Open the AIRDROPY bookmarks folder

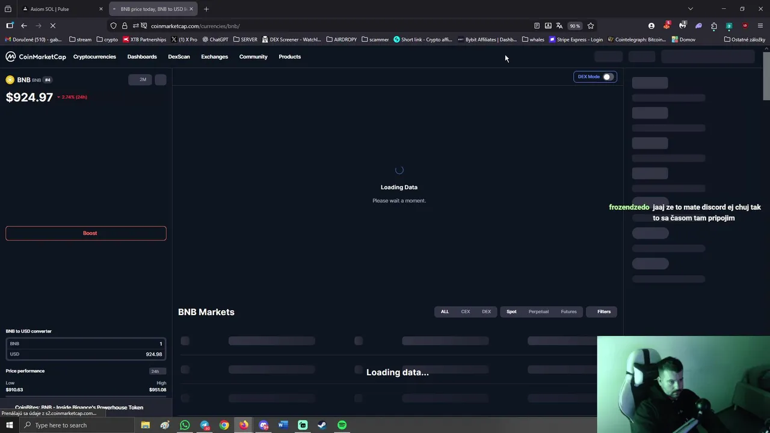pyautogui.click(x=341, y=40)
